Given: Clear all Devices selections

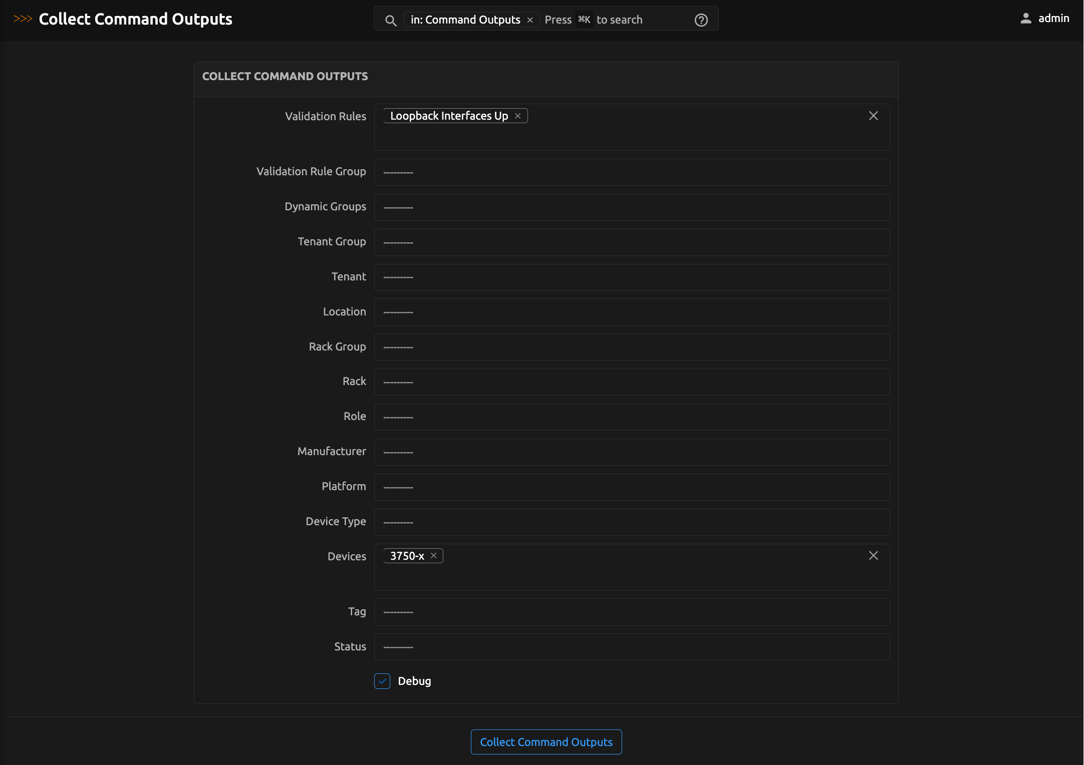Looking at the screenshot, I should tap(873, 556).
